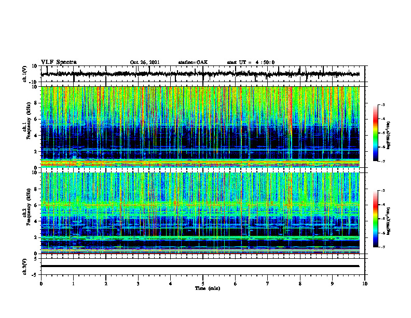
Task: Click time axis tick label "9"
Action: [332, 284]
